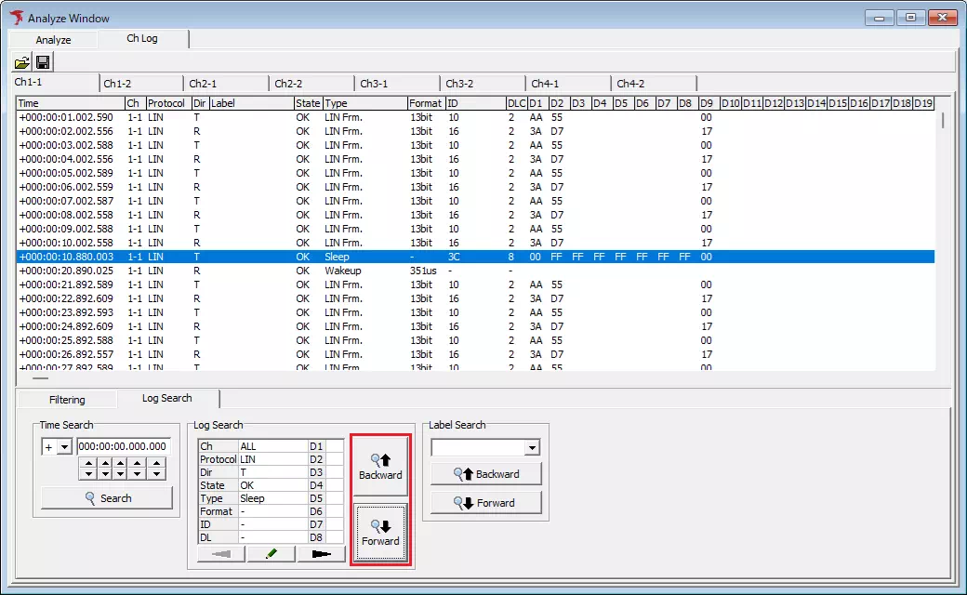Click Forward in Label Search

[x=485, y=503]
